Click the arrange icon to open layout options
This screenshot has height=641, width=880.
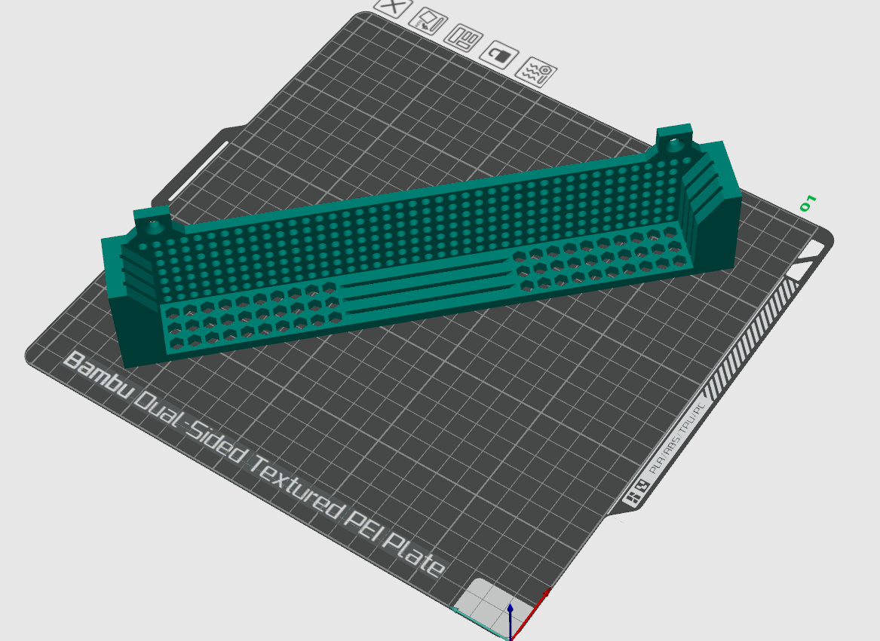point(463,38)
